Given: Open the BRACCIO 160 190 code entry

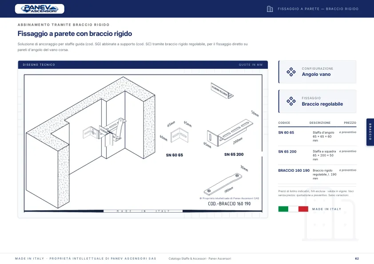Looking at the screenshot, I should coord(294,170).
